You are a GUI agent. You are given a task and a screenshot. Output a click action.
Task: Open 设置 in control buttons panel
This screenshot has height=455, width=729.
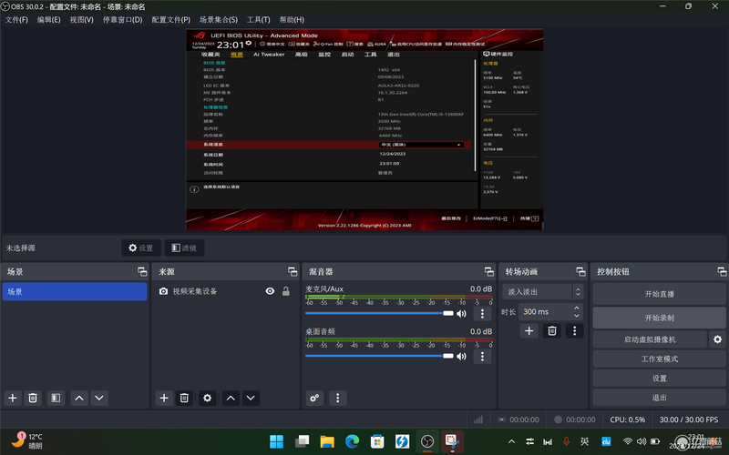click(659, 378)
